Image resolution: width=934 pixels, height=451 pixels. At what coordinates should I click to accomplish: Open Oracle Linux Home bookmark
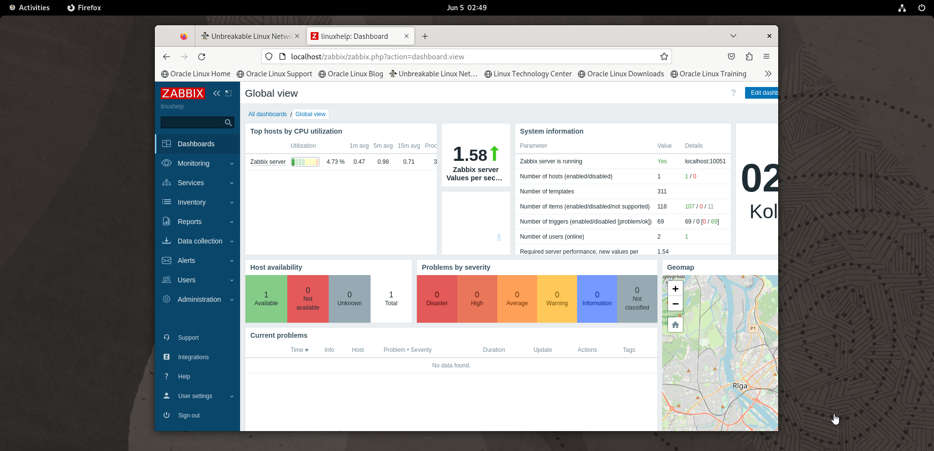196,74
